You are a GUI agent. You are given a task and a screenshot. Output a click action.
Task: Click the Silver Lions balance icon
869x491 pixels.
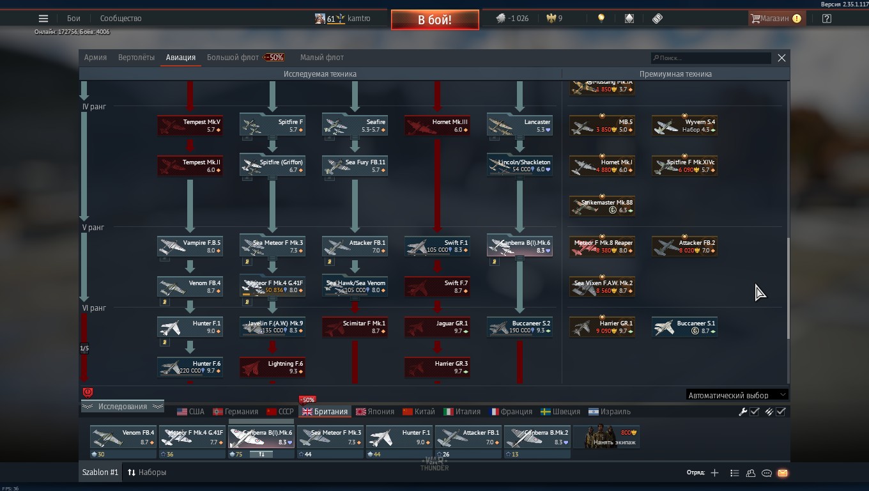[x=501, y=19]
